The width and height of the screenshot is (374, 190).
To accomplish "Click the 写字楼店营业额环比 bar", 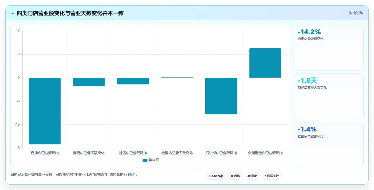I will pyautogui.click(x=221, y=96).
